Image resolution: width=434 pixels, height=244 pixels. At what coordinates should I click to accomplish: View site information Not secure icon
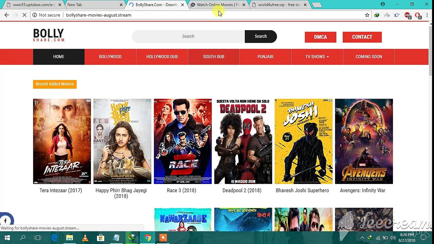tap(35, 15)
